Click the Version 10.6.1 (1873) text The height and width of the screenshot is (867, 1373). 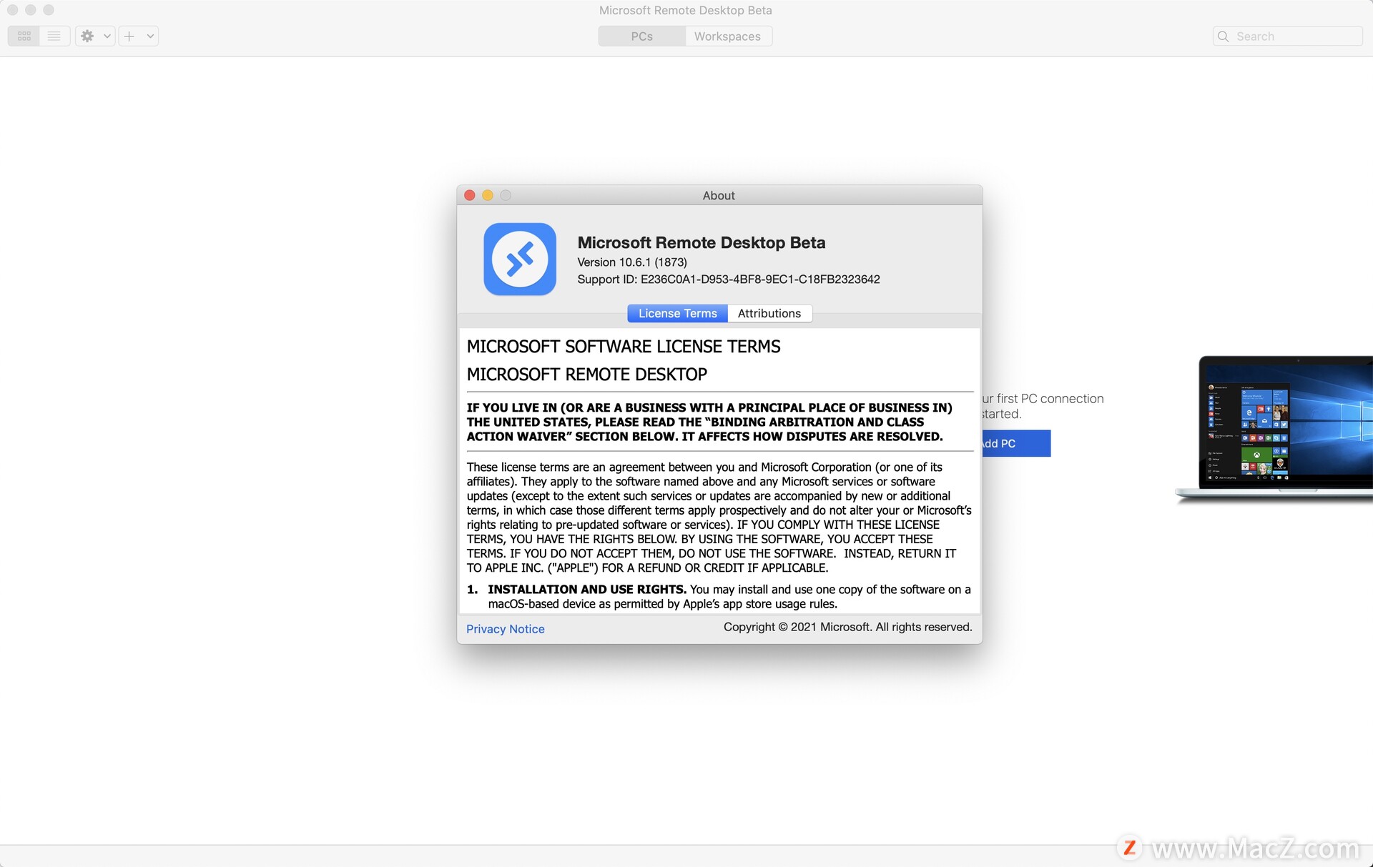[x=632, y=262]
